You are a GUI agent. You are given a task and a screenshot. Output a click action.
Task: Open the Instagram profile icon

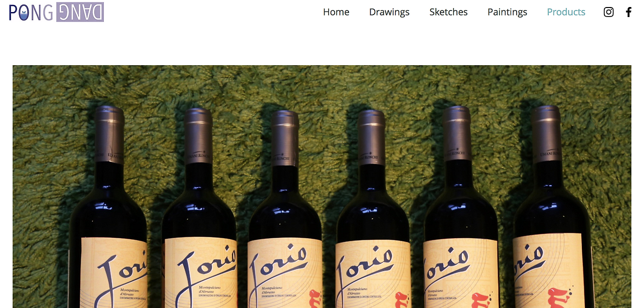tap(608, 12)
